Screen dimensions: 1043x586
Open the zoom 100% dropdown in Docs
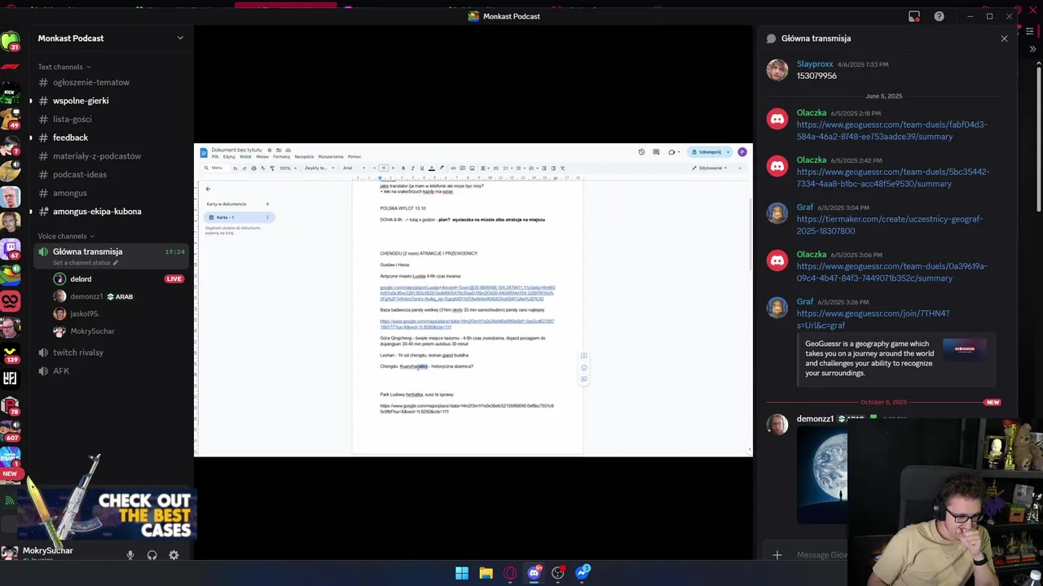288,168
